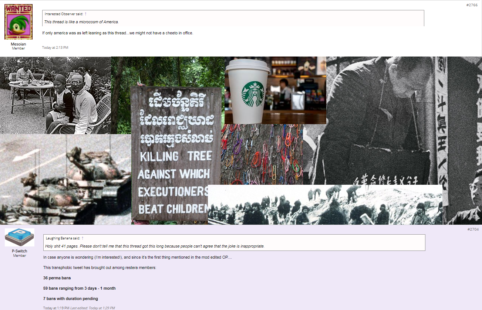Jump to Laughing Banana's quoted post arrow
Viewport: 482px width, 310px height.
[82, 238]
